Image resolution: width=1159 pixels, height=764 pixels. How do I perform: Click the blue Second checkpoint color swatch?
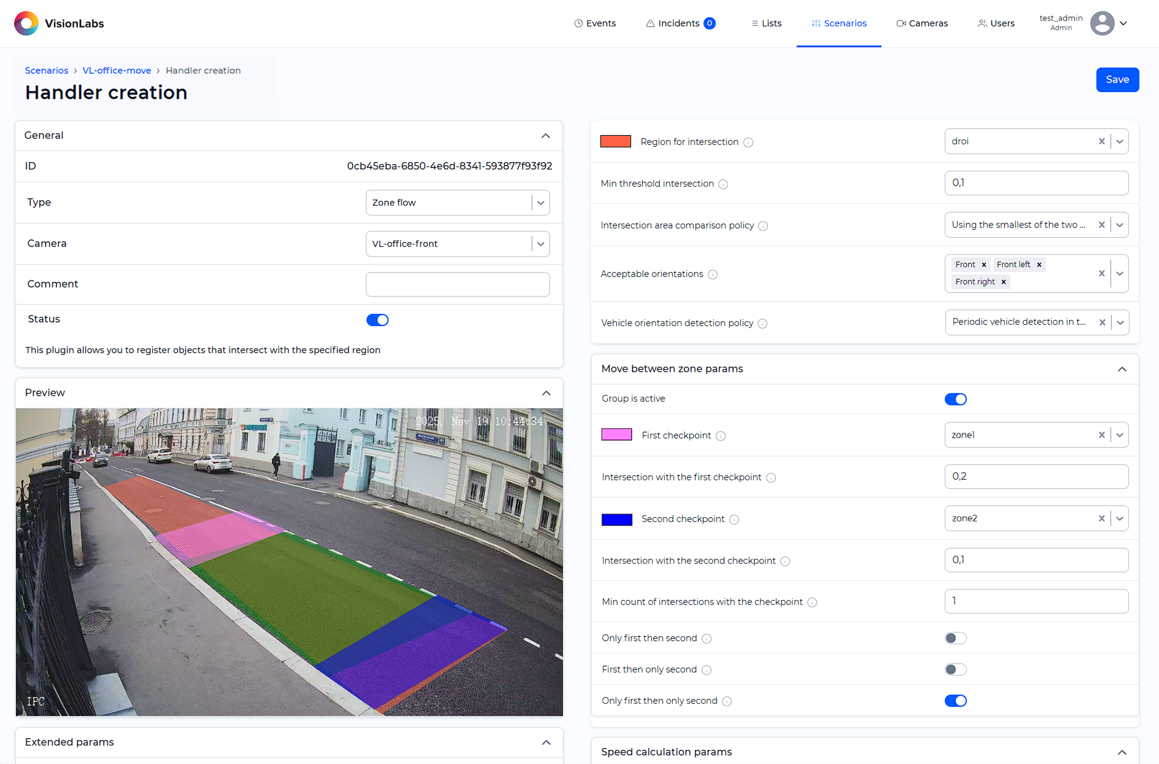pyautogui.click(x=616, y=520)
